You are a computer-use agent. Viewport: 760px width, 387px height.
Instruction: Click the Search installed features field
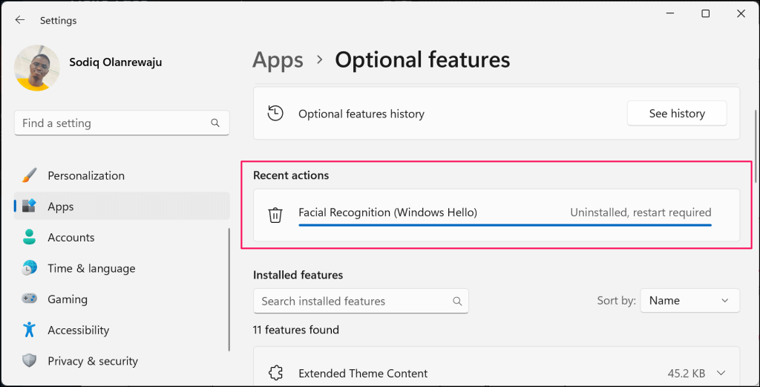(x=353, y=301)
